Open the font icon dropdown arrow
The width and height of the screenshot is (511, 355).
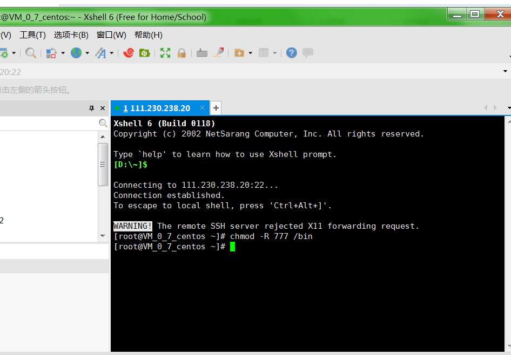112,53
